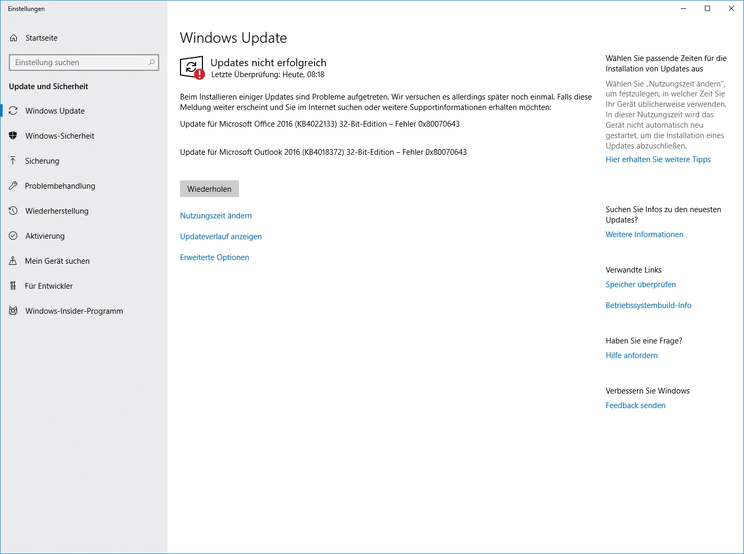Viewport: 744px width, 554px height.
Task: Maximize the Einstellungen window
Action: pyautogui.click(x=707, y=8)
